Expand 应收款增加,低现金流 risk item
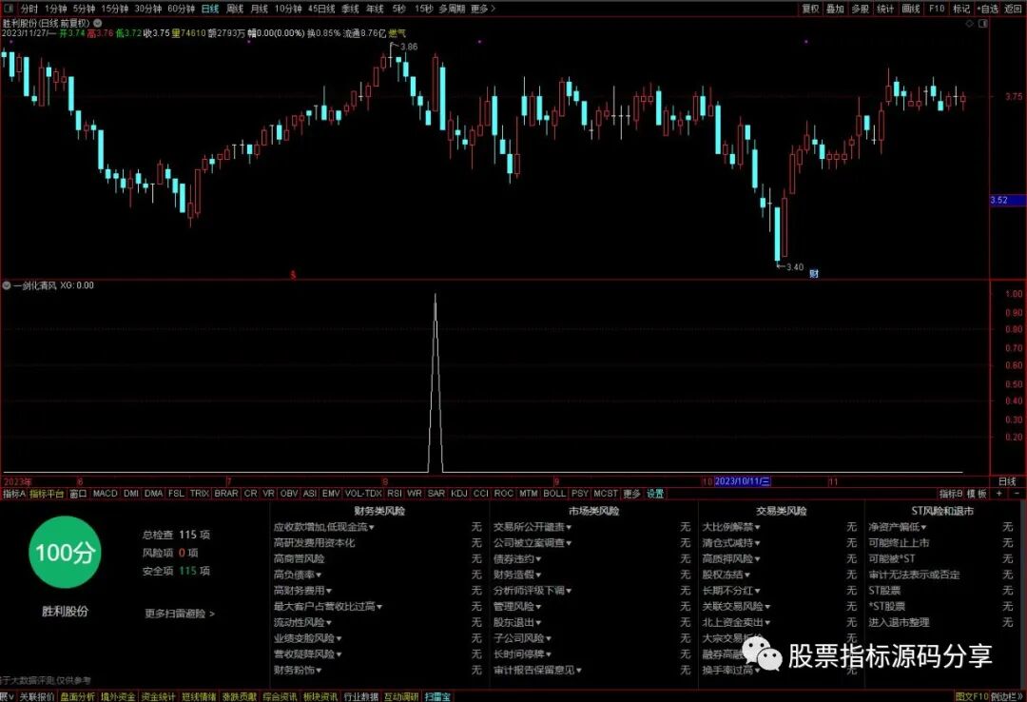Viewport: 1027px width, 702px height. 324,527
